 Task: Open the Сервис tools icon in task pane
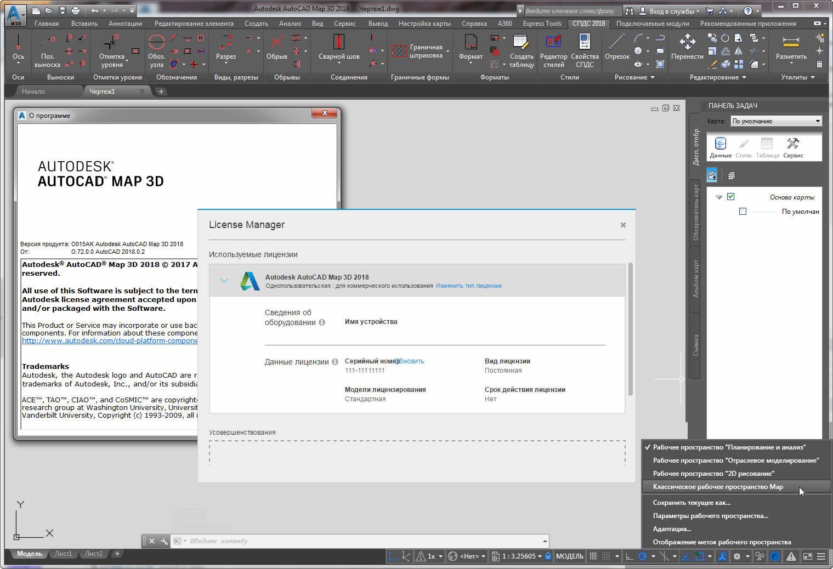793,147
